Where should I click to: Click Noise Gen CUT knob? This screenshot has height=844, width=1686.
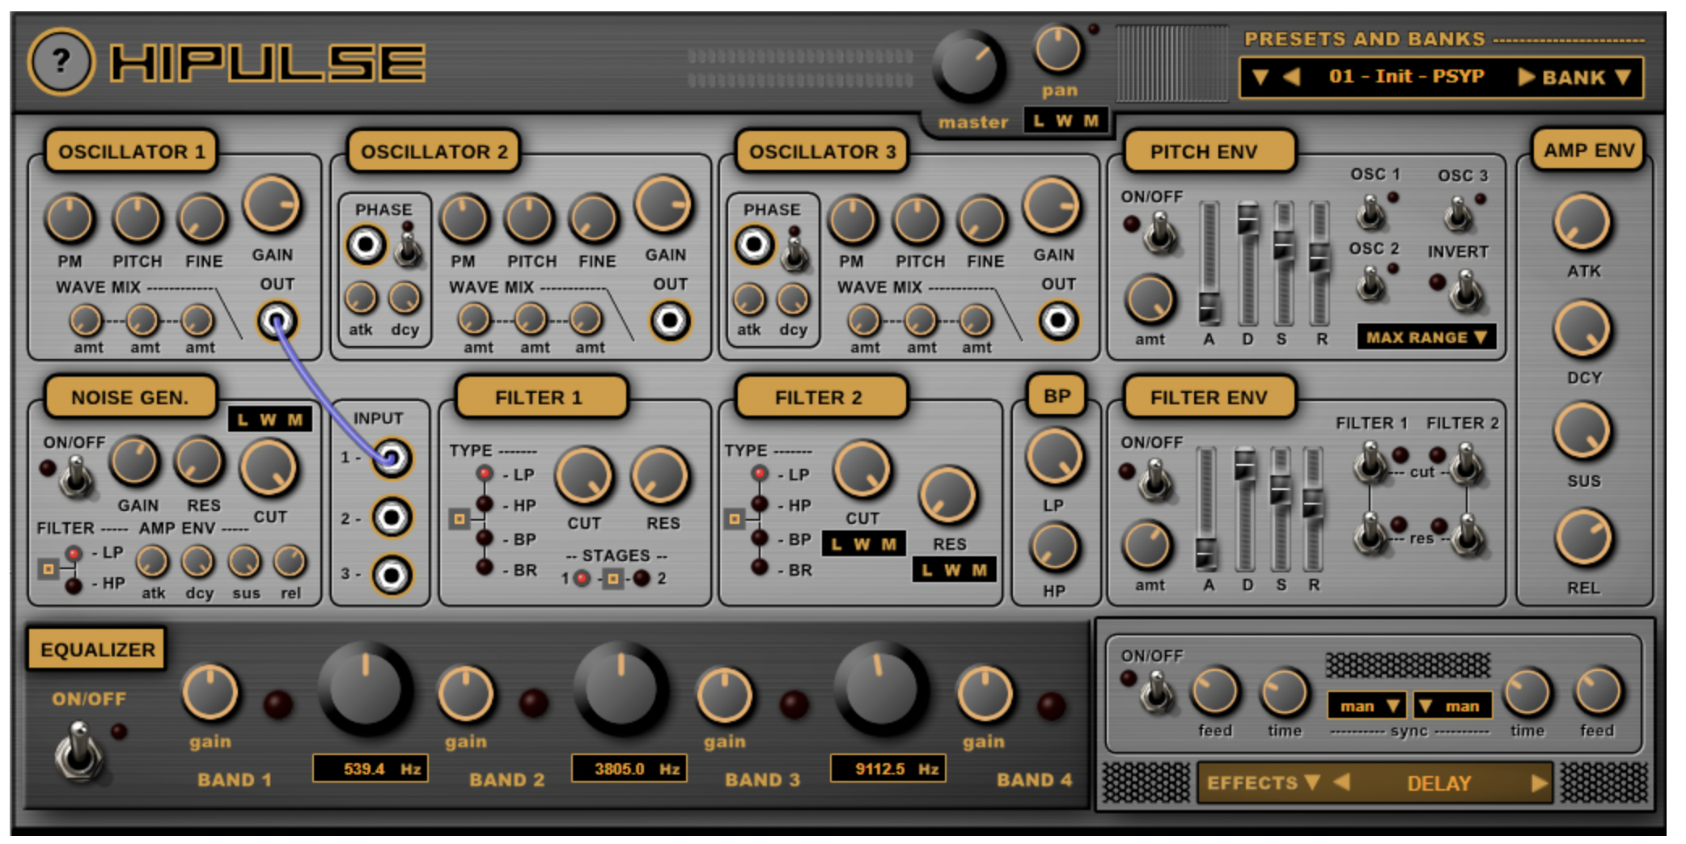(x=269, y=469)
